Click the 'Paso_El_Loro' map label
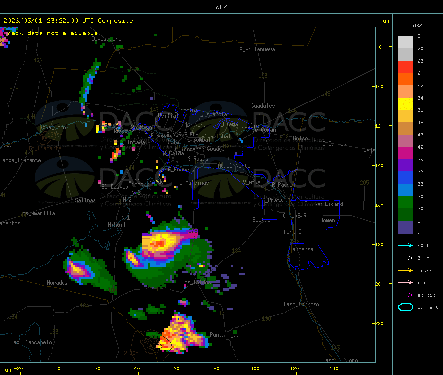 pos(340,360)
